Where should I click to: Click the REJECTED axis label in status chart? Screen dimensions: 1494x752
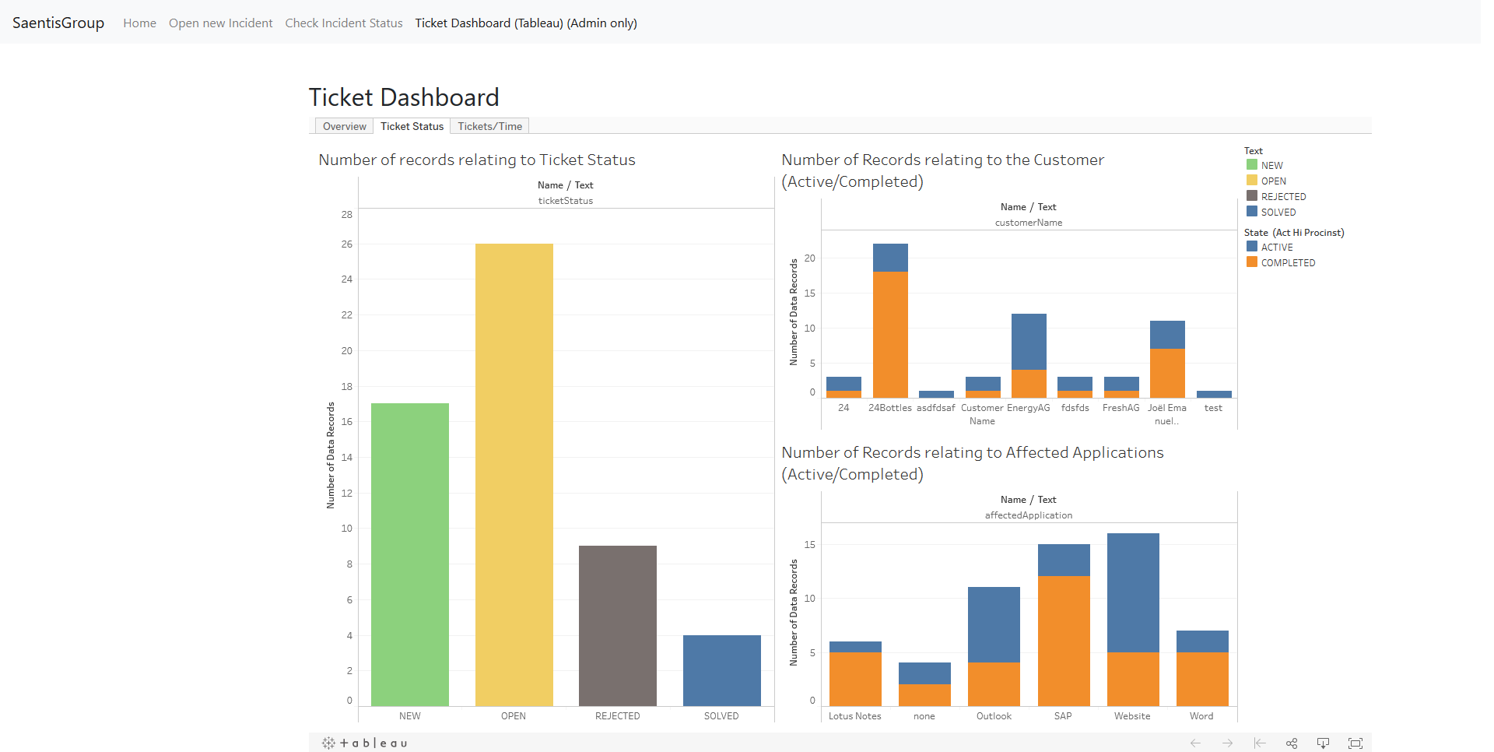618,716
